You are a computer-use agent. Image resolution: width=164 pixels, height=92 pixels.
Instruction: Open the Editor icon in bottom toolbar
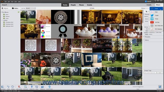click(x=37, y=87)
